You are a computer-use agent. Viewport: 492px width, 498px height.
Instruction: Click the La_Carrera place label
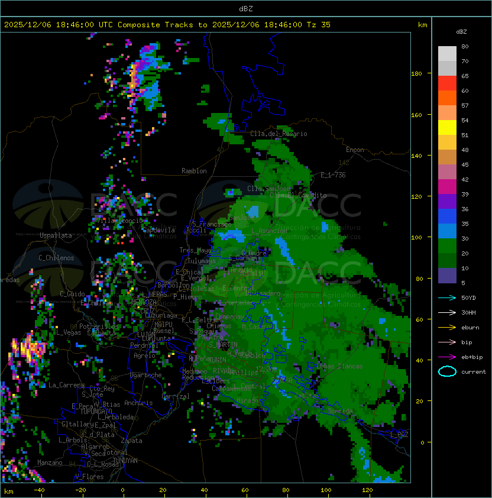66,385
